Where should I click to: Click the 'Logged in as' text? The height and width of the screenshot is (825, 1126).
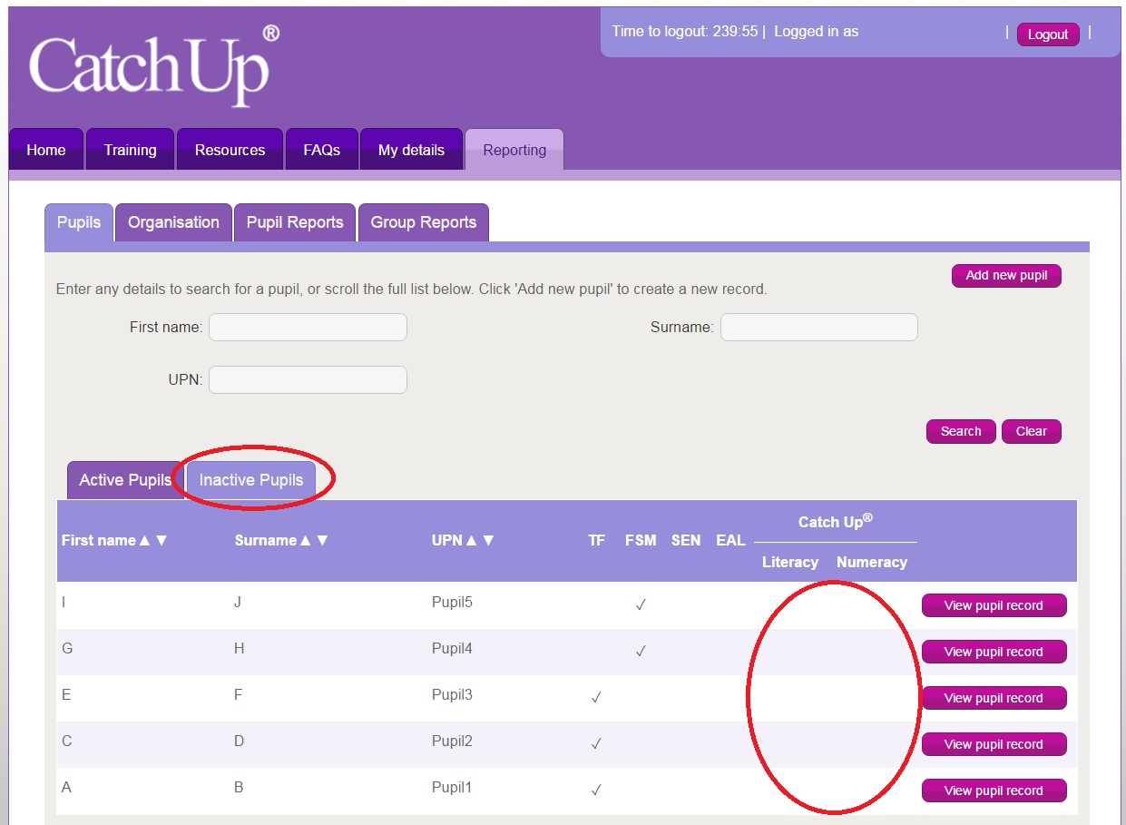coord(816,32)
